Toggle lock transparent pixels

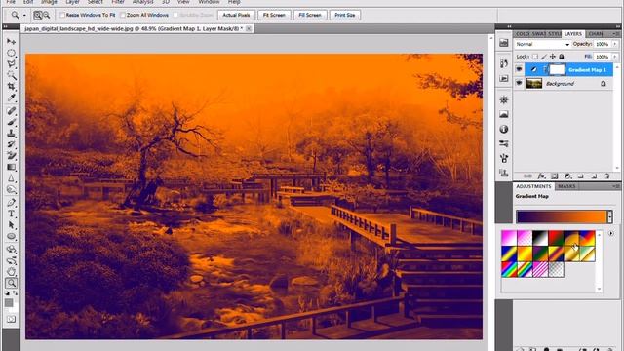click(535, 57)
